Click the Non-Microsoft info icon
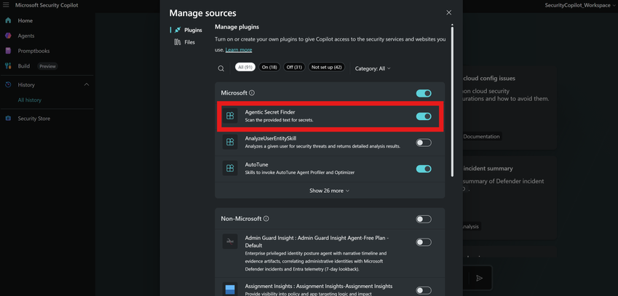Viewport: 618px width, 296px height. click(266, 219)
